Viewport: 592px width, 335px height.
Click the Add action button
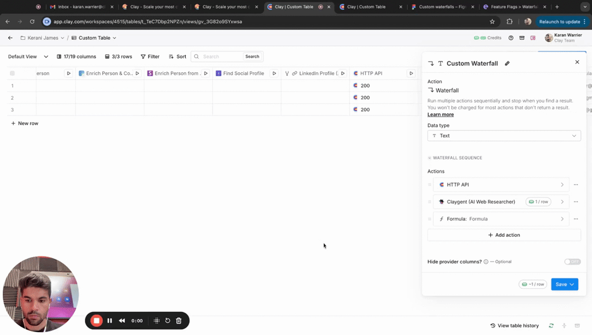[x=504, y=235]
